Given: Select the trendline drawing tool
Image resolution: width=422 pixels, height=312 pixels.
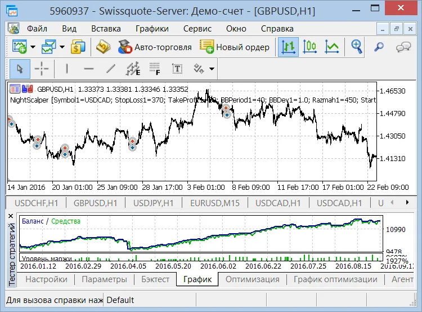Looking at the screenshot, I should [111, 69].
